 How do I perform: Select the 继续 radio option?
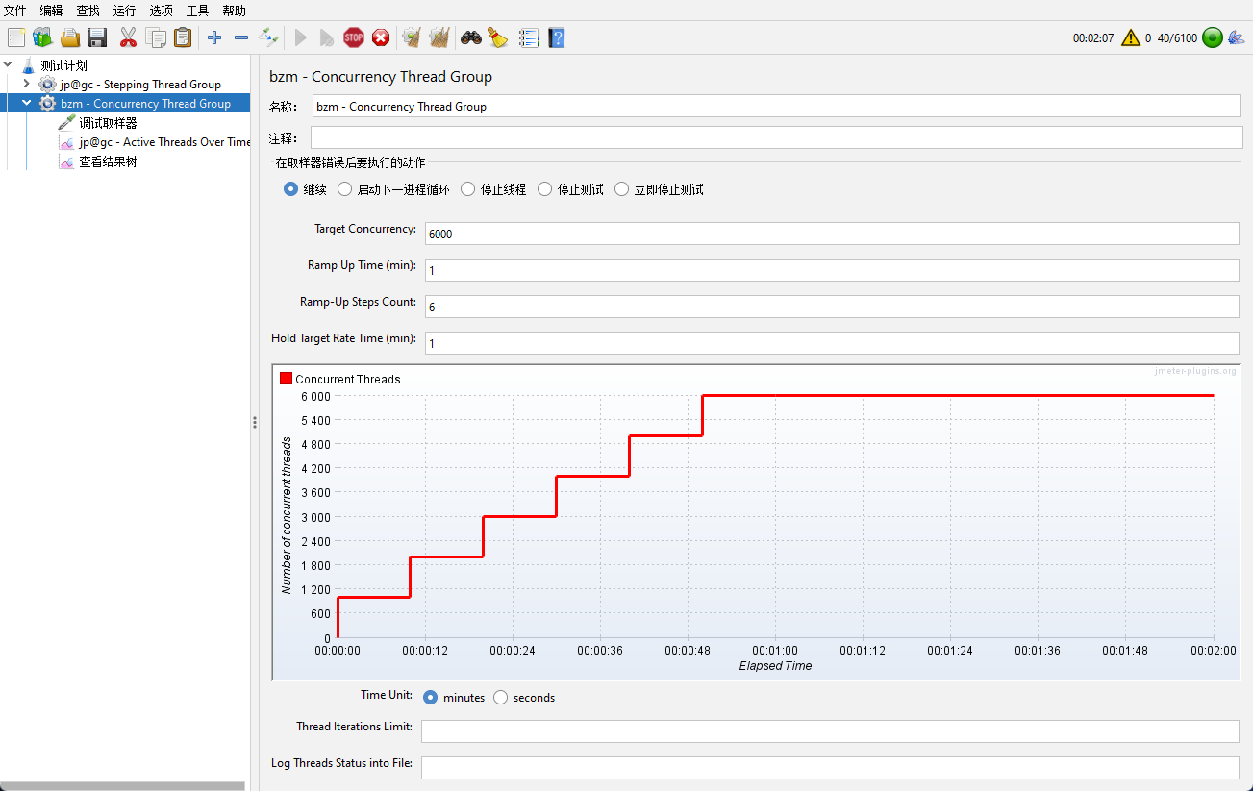point(290,189)
